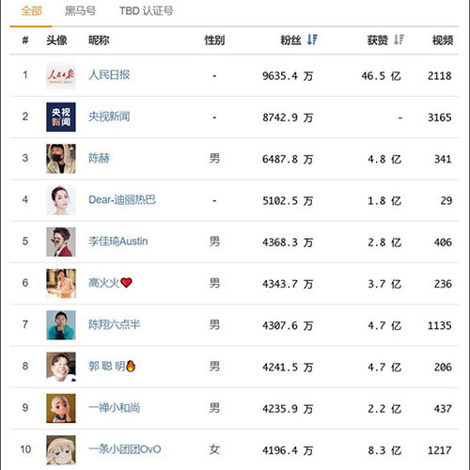Open 陈赫's avatar thumbnail
This screenshot has height=470, width=470.
click(x=61, y=159)
